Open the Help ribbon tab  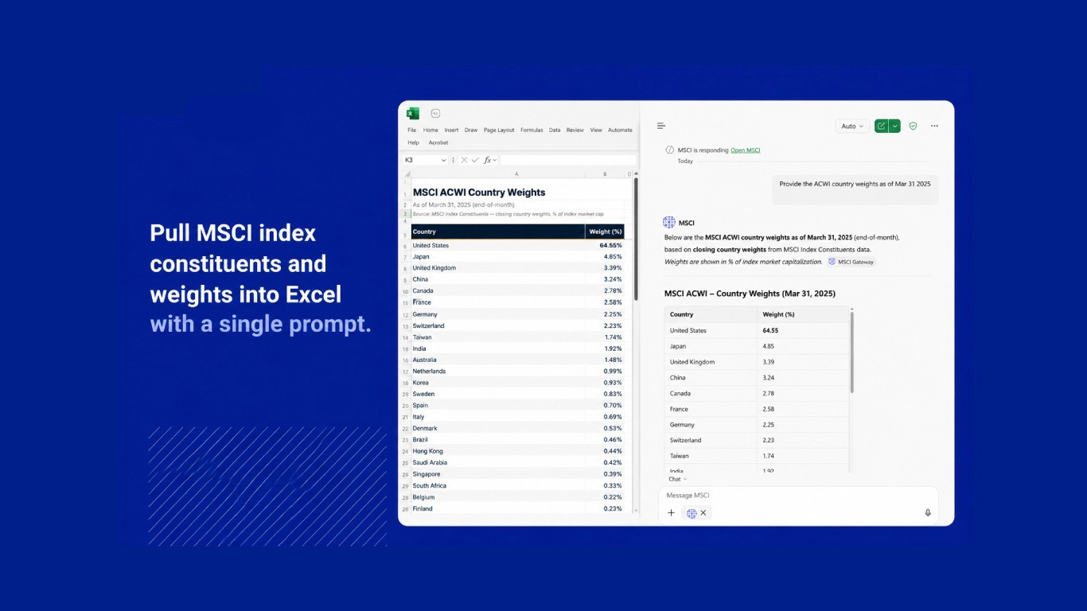click(x=413, y=142)
